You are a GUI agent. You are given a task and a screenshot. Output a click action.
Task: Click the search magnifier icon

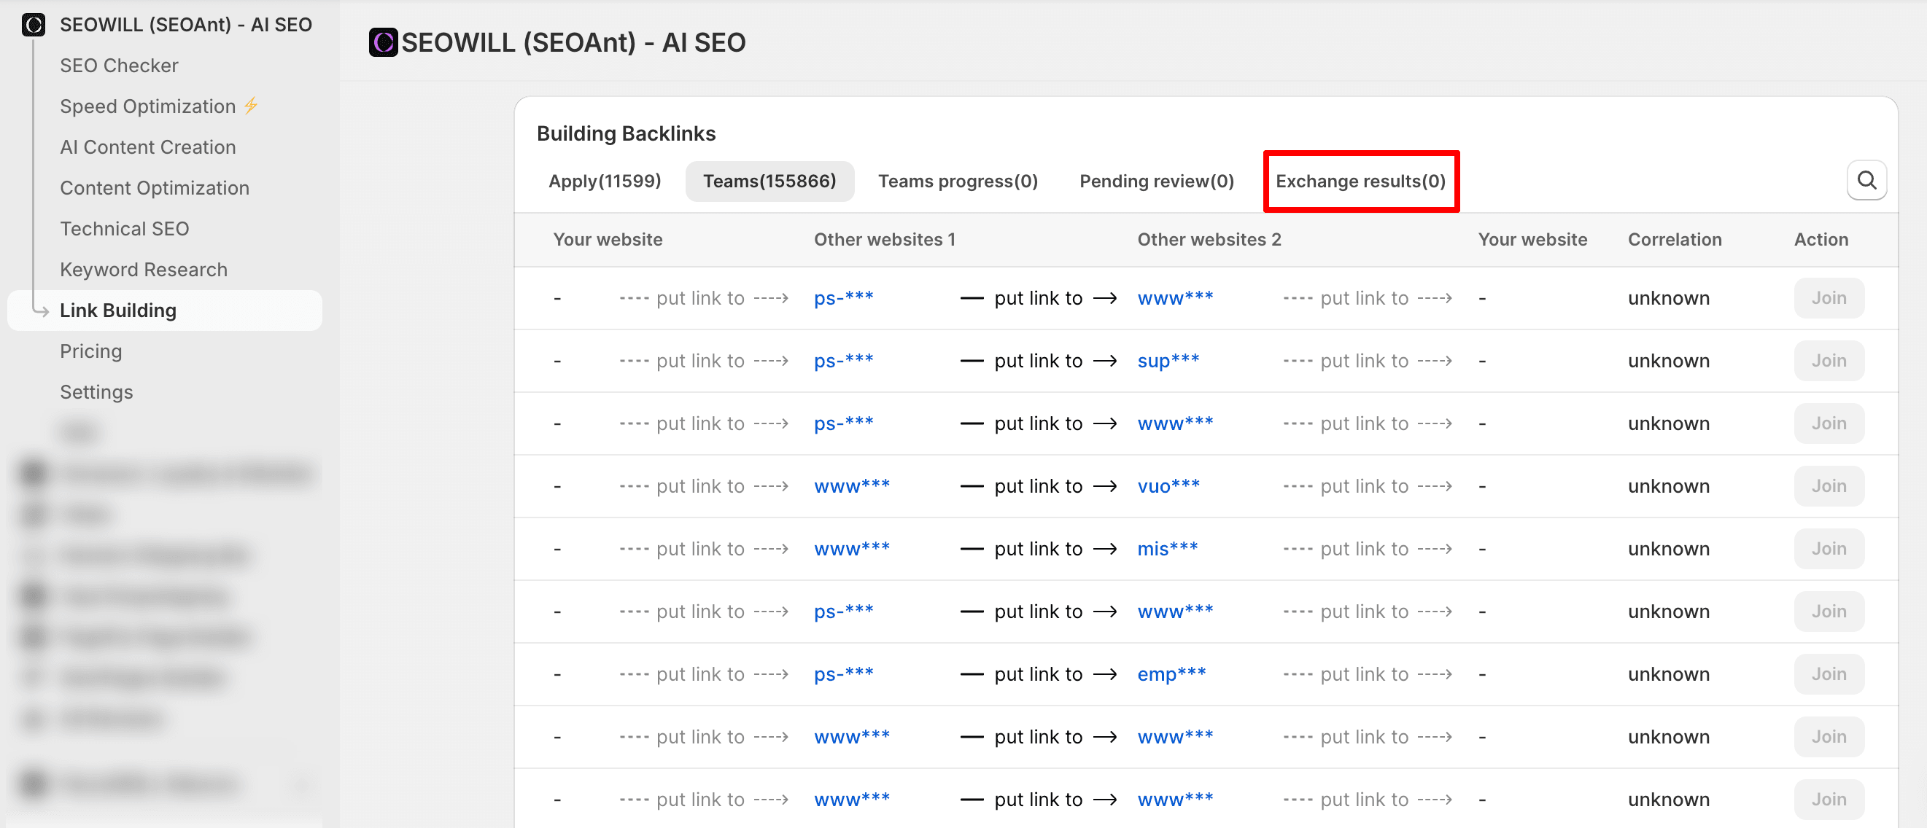tap(1866, 180)
